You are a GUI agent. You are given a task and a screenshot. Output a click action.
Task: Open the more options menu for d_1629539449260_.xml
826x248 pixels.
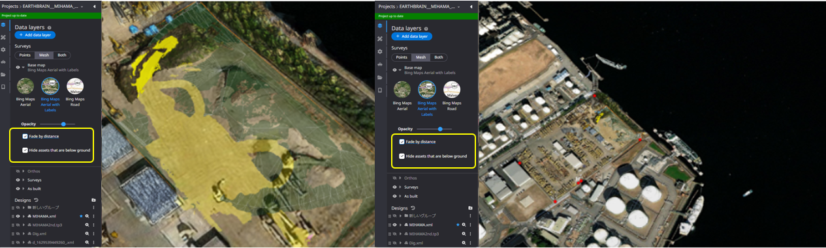coord(93,242)
